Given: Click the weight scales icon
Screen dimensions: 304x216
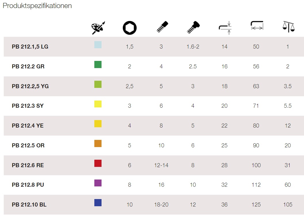Looking at the screenshot, I should click(288, 27).
